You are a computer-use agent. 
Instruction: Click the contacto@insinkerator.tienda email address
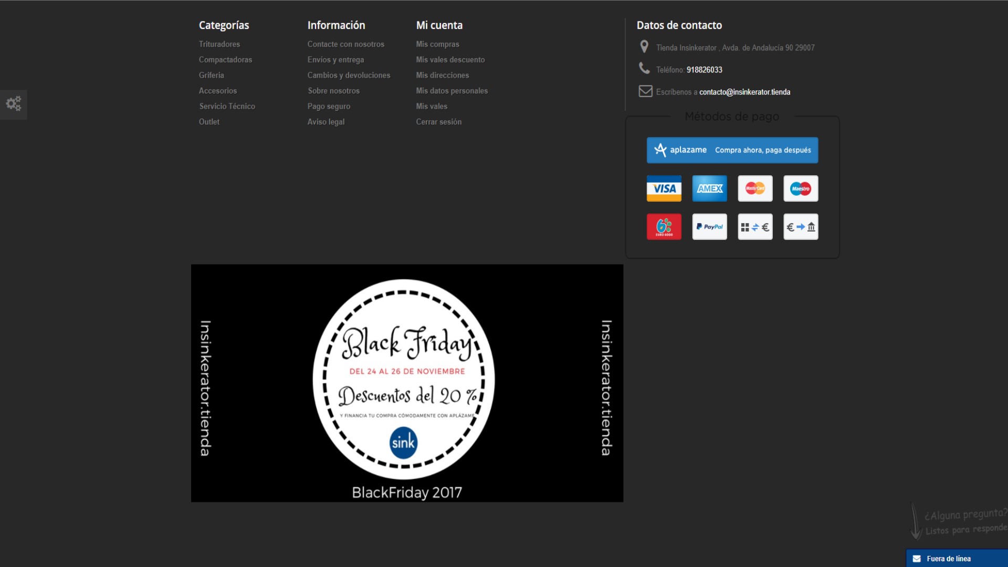pos(744,92)
